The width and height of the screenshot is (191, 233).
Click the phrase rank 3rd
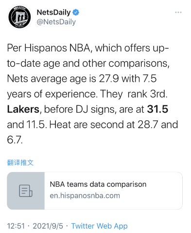[x=147, y=94]
